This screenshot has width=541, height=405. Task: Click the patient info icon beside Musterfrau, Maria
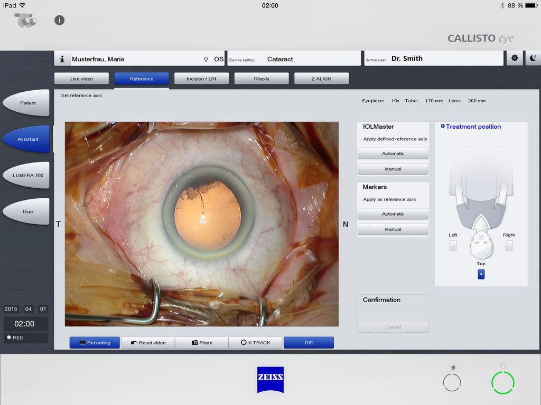point(62,58)
